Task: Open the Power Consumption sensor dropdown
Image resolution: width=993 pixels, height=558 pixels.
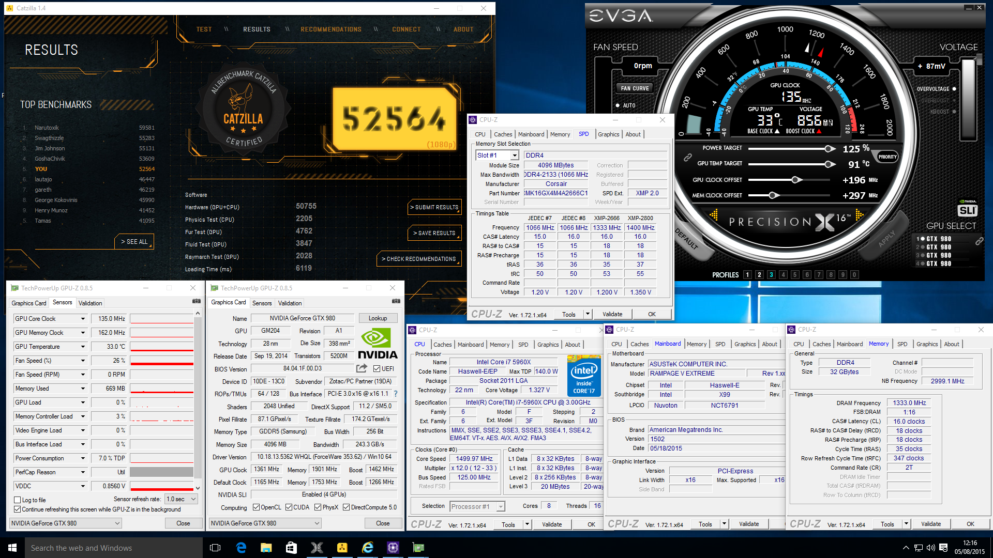Action: point(83,458)
